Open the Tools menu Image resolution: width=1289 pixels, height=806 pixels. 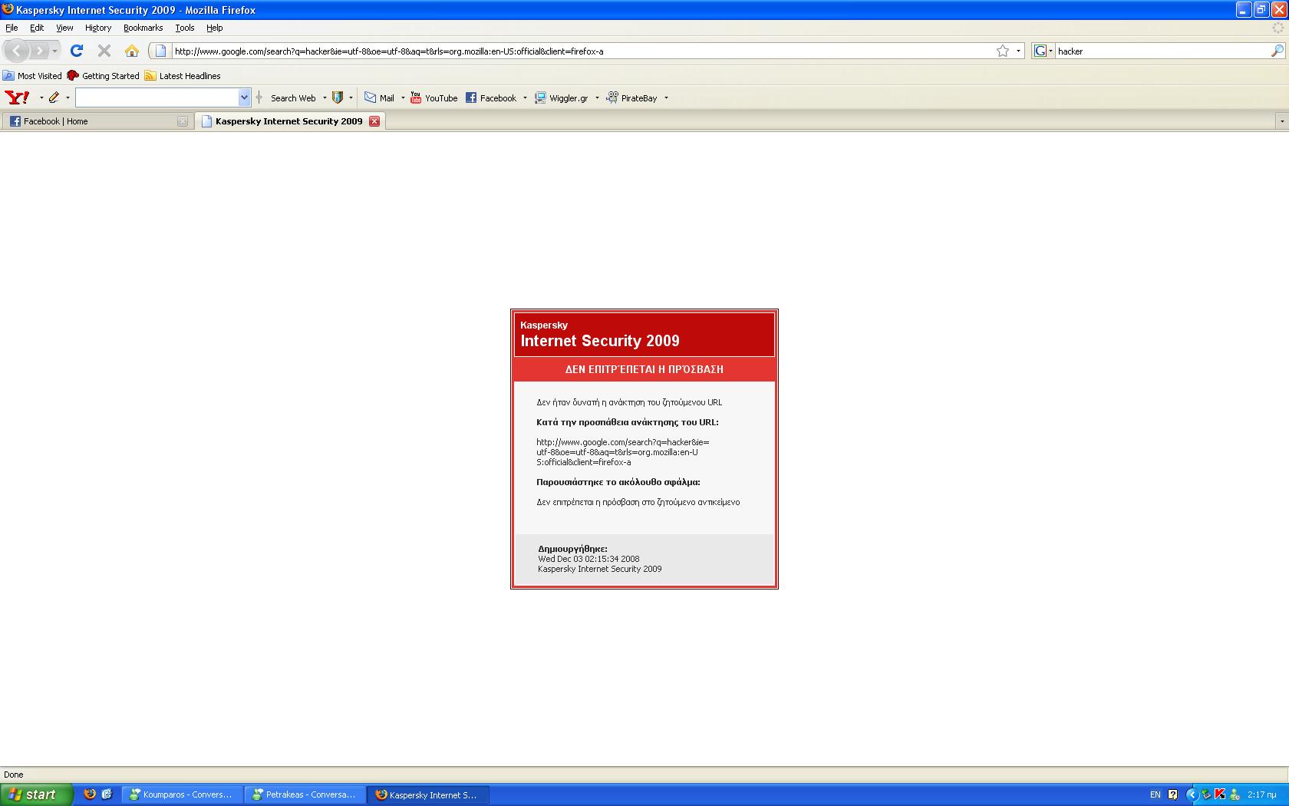pos(185,28)
